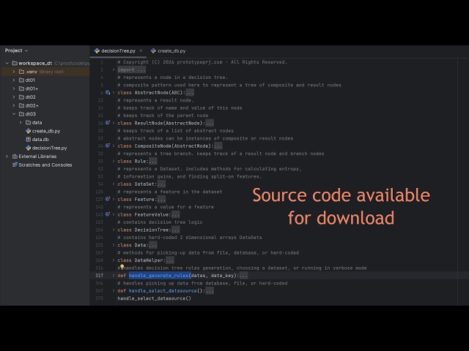
Task: Click the gutter icon beside class FeatureValue
Action: 108,214
